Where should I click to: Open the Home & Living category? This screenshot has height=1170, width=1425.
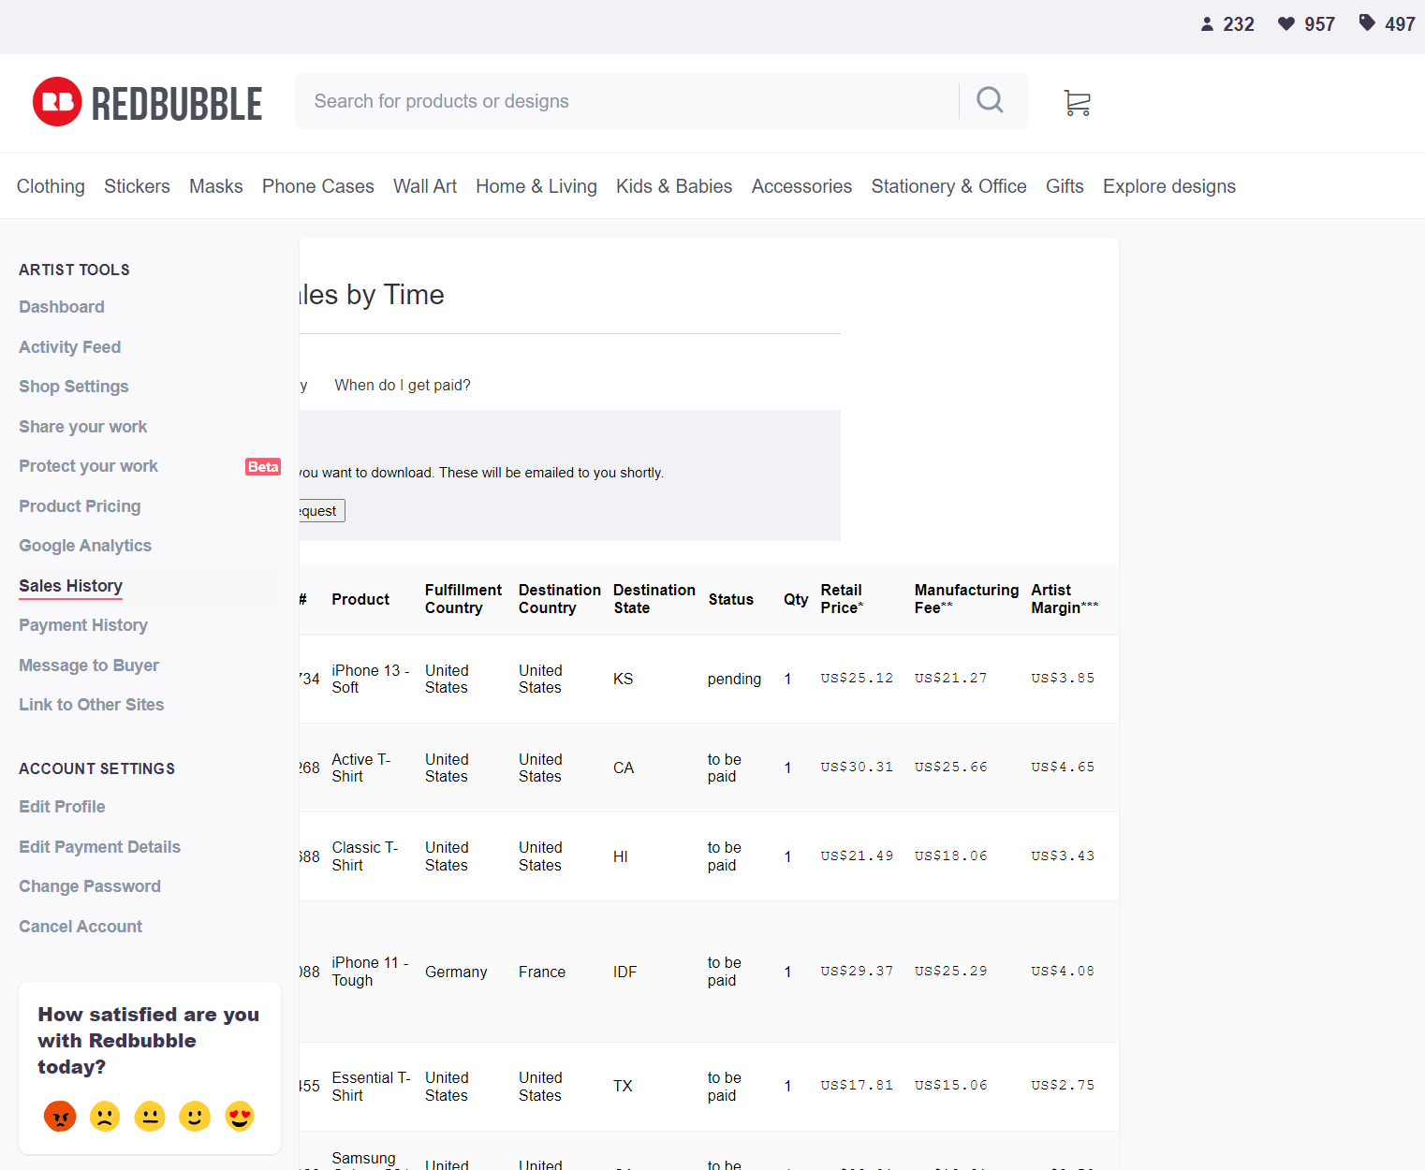[x=536, y=186]
